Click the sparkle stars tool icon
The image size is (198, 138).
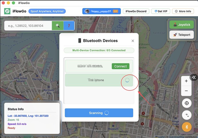coord(187,115)
